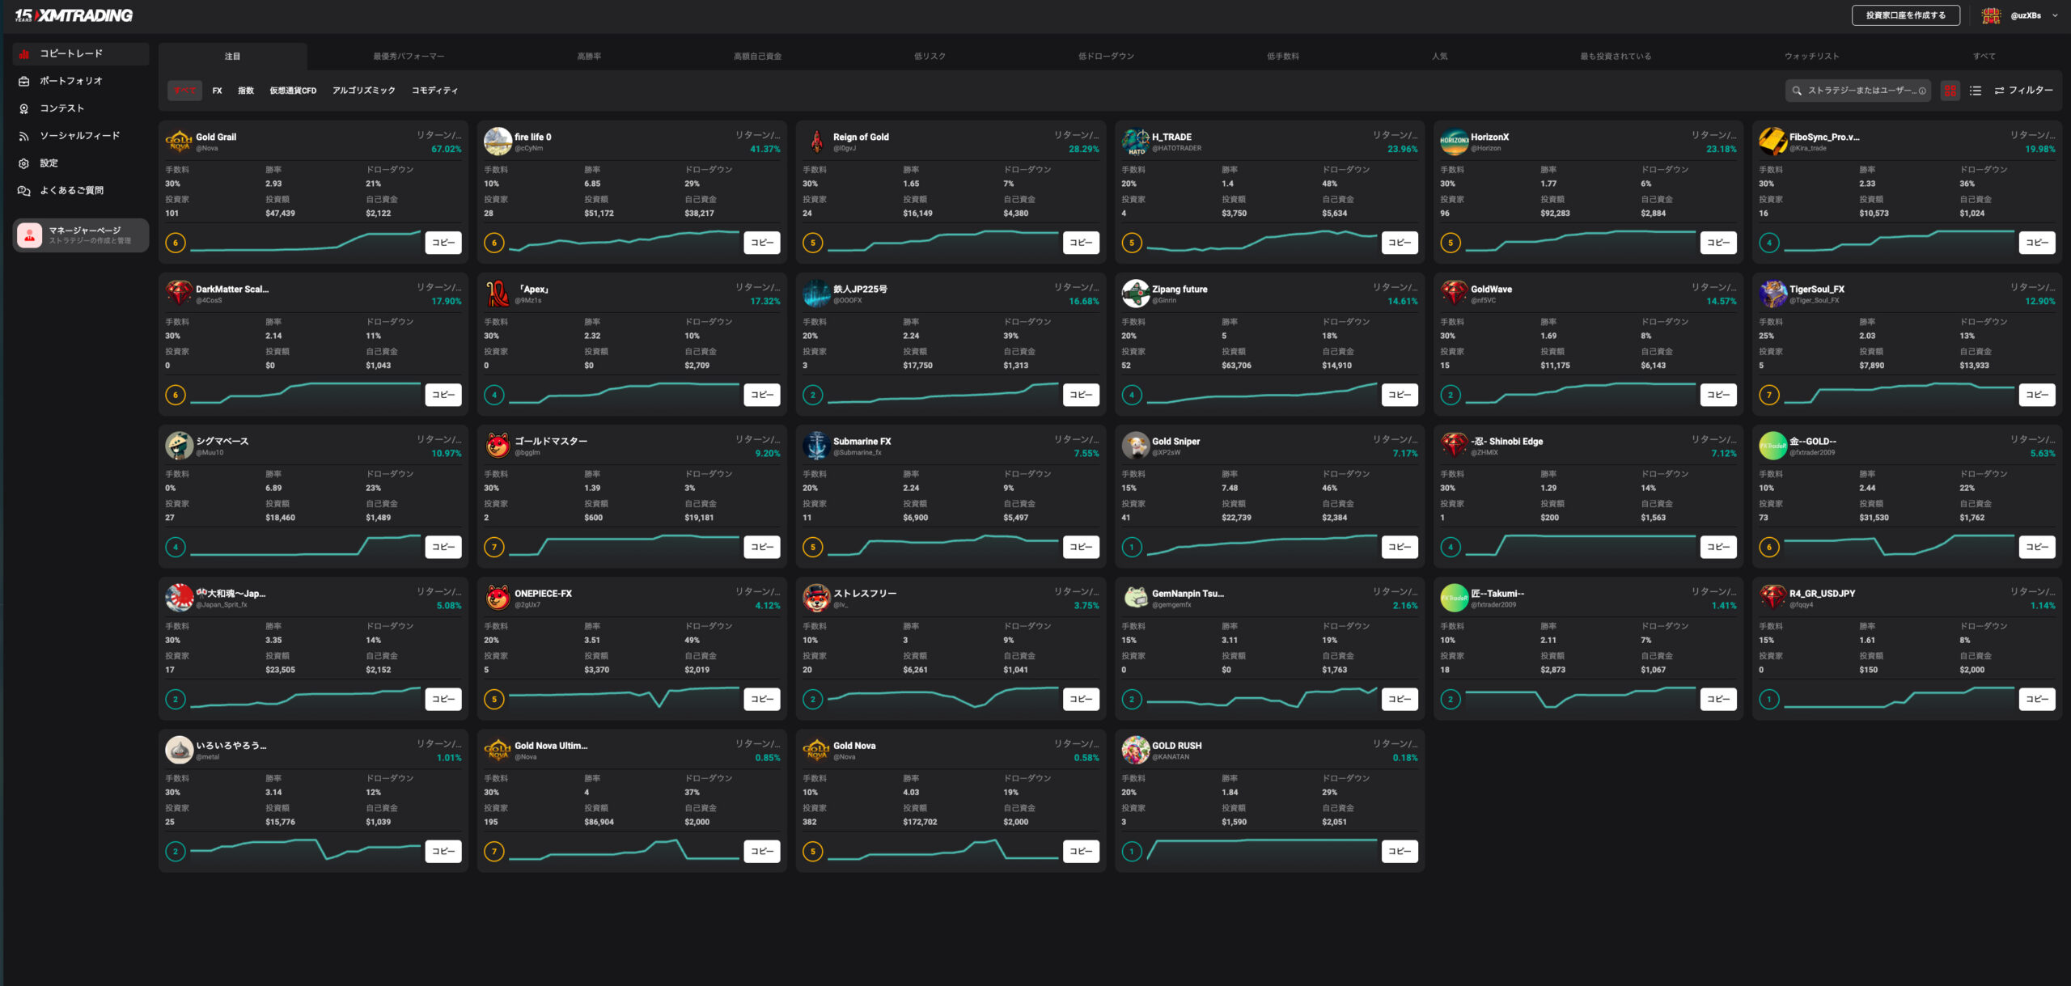
Task: Switch to grid view layout
Action: pos(1950,91)
